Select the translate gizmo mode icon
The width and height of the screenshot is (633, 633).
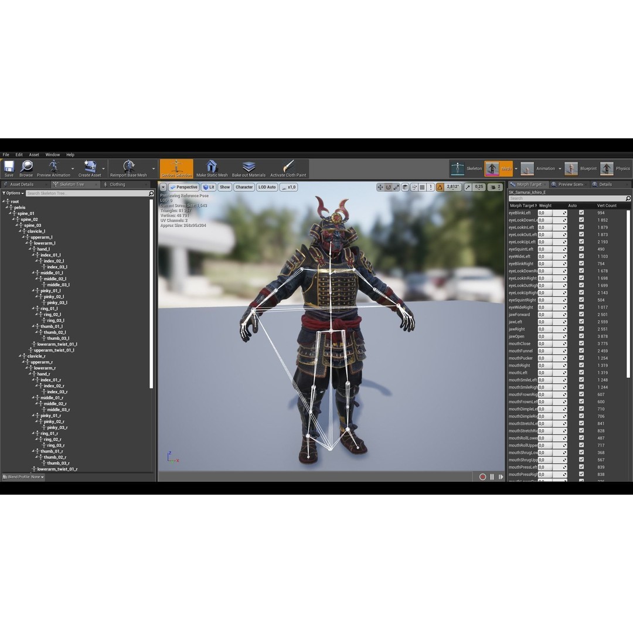[x=380, y=187]
